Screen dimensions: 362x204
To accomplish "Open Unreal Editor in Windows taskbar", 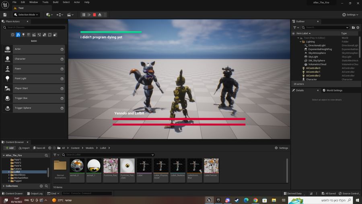I will tap(209, 200).
